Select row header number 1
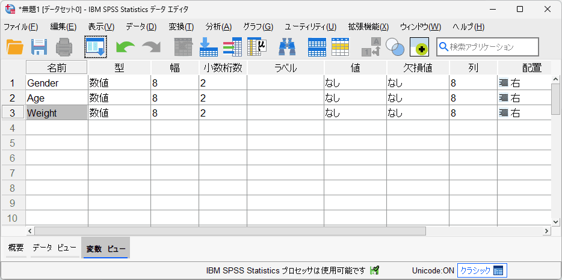This screenshot has height=280, width=562. click(13, 84)
